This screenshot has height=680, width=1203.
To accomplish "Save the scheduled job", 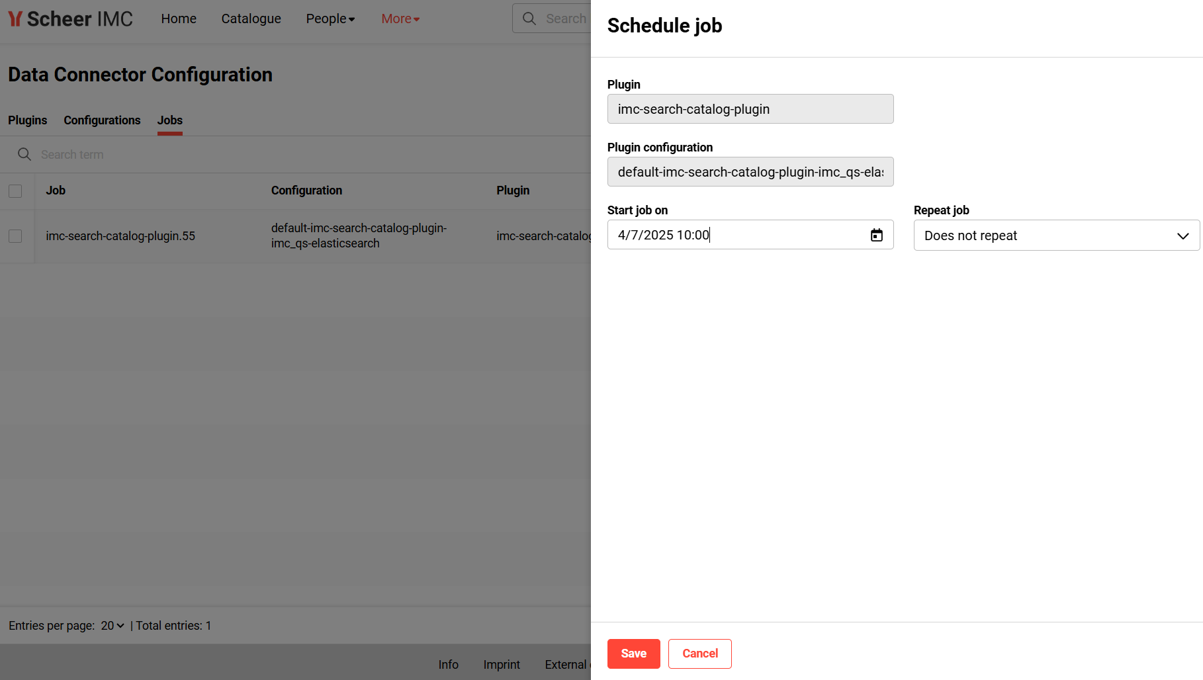I will [633, 654].
